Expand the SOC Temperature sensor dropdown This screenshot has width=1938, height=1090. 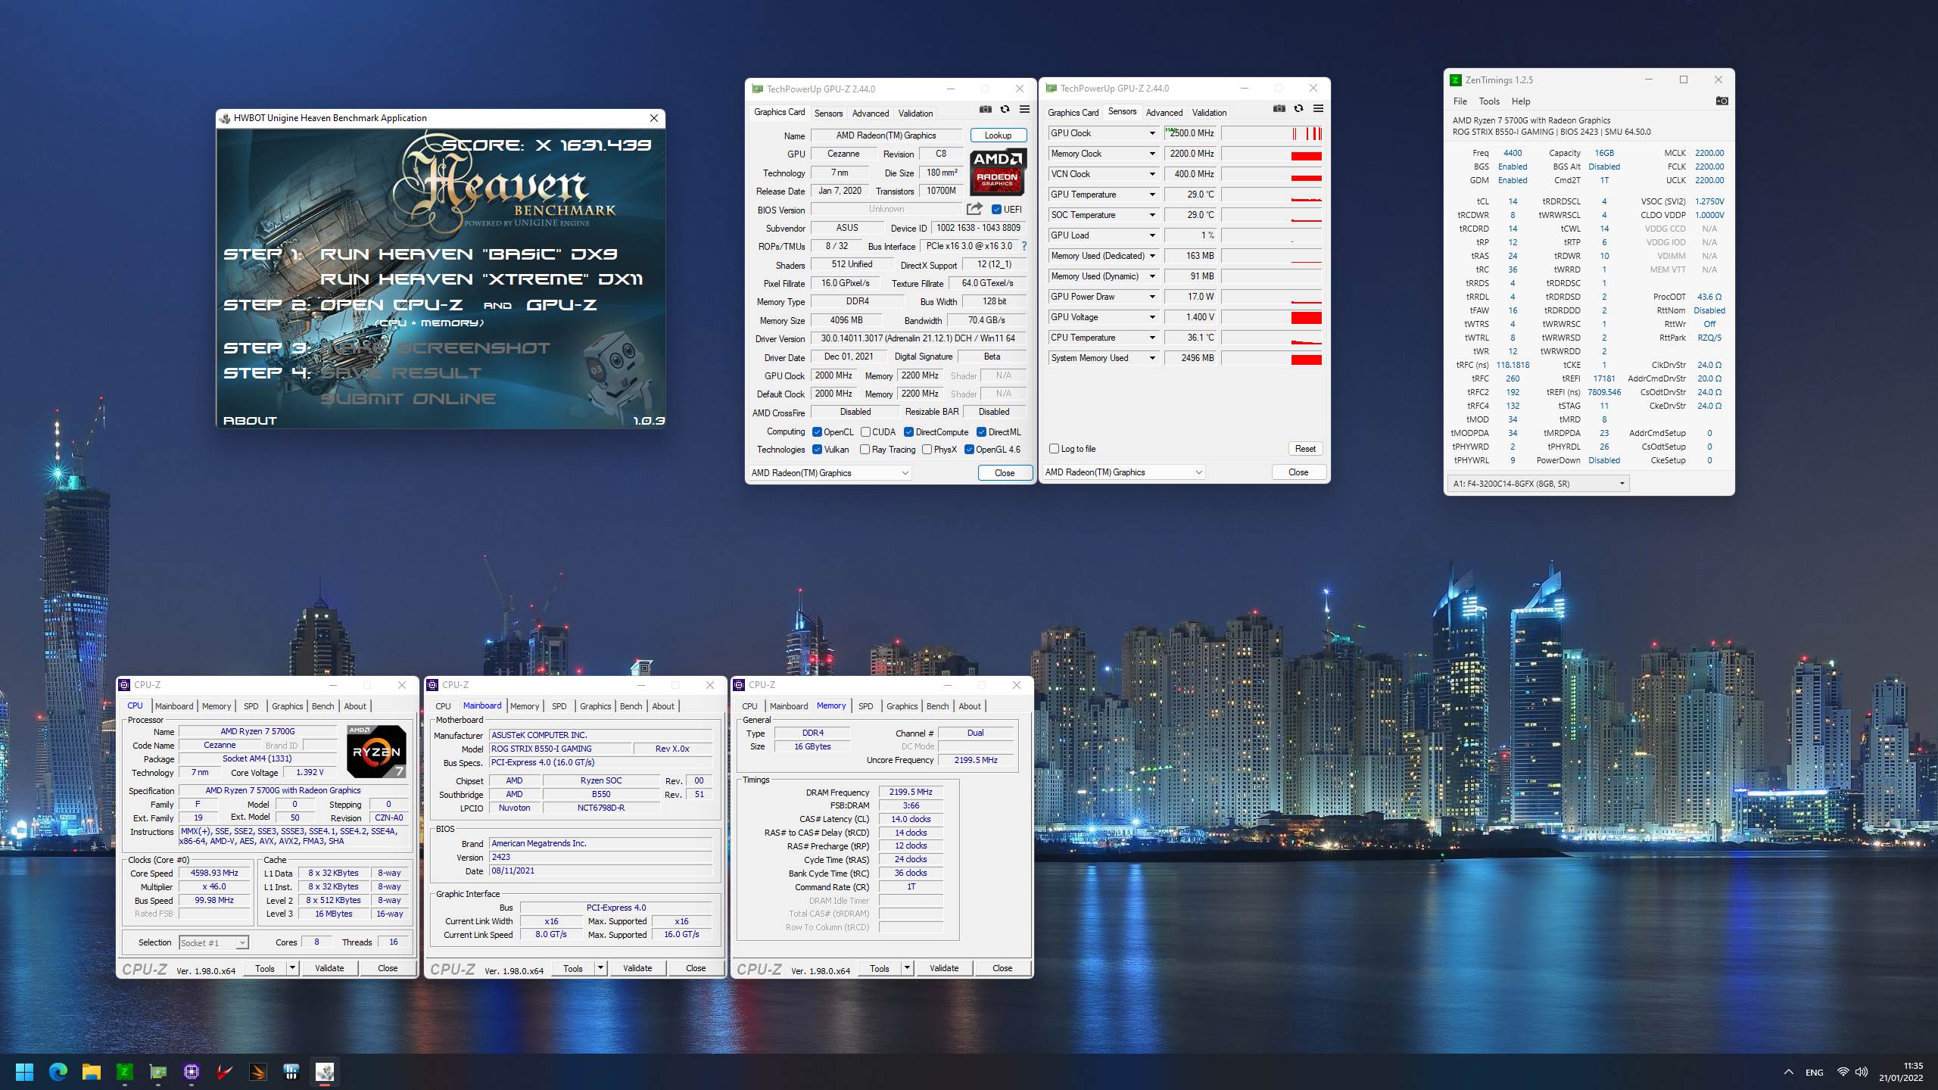tap(1152, 215)
